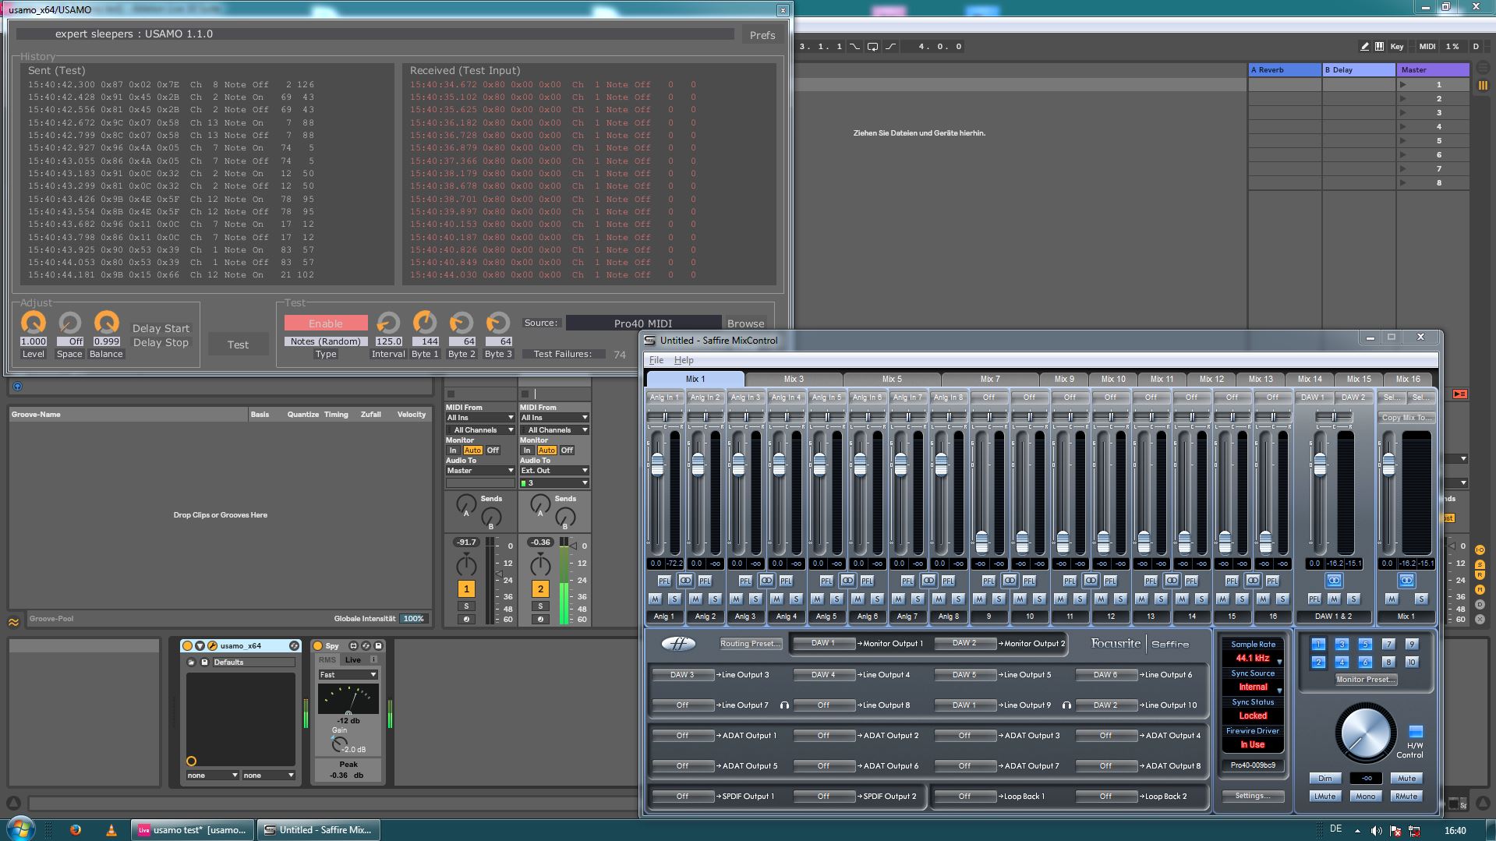Image resolution: width=1496 pixels, height=841 pixels.
Task: Open volume control in system tray
Action: click(1376, 831)
